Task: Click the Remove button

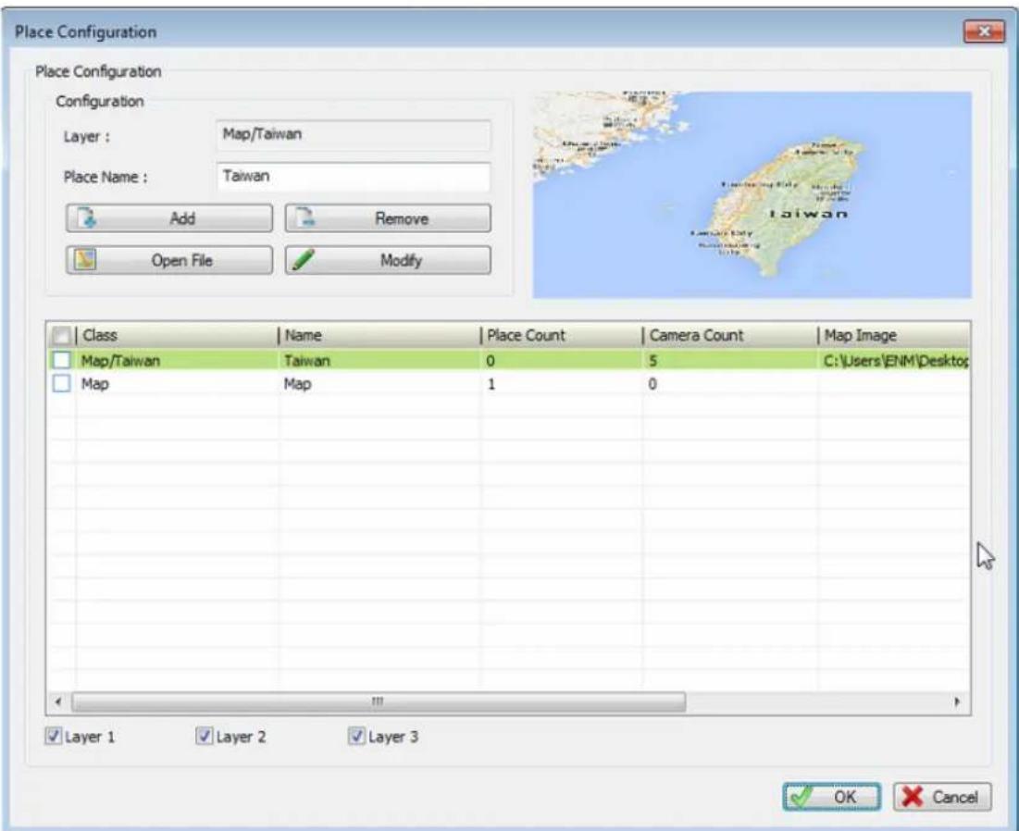Action: point(388,218)
